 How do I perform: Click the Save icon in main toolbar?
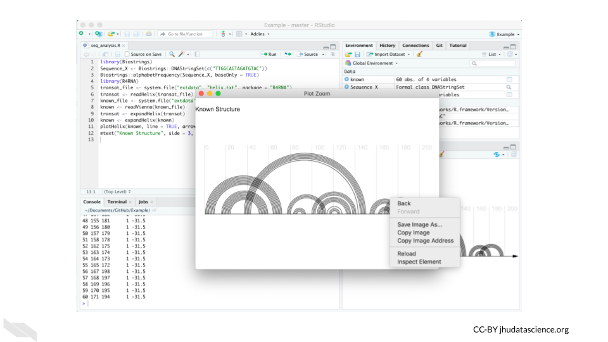(x=127, y=34)
